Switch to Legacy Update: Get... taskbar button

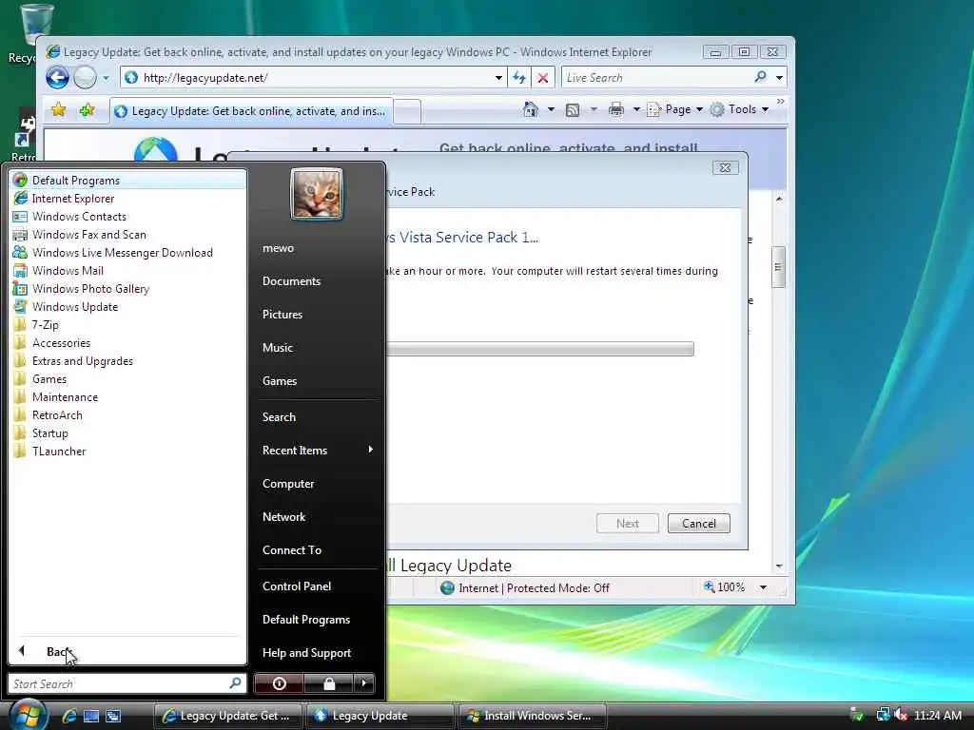tap(227, 716)
